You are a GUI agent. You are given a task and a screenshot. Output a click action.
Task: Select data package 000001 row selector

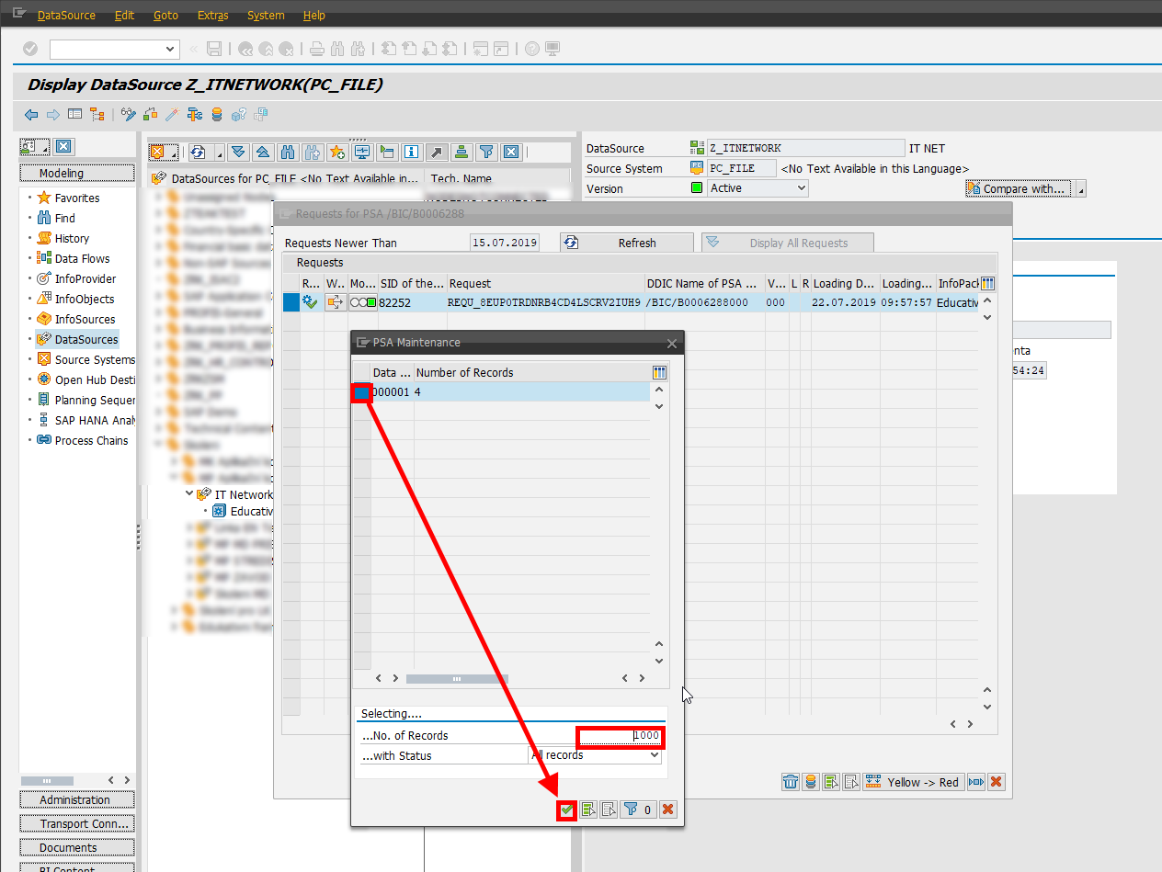point(362,392)
